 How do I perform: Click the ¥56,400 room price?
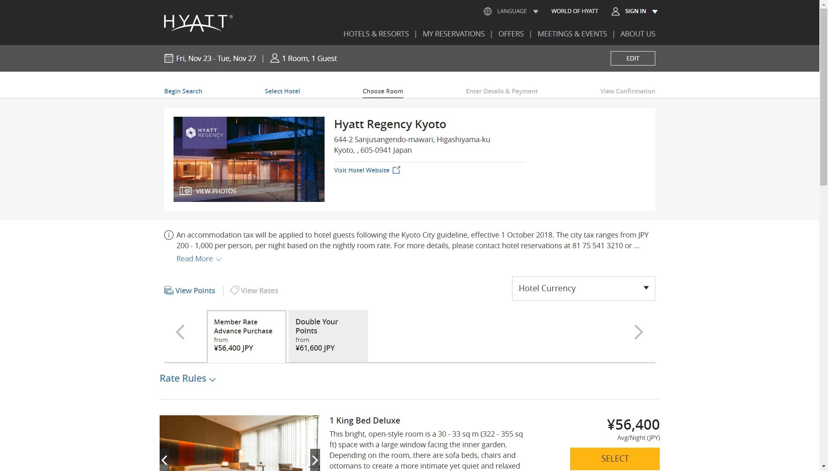[x=633, y=425]
